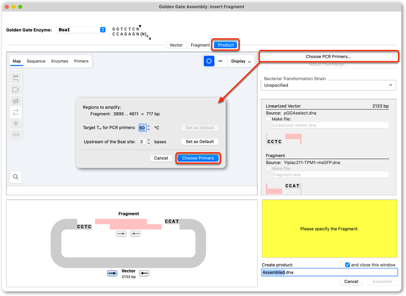406x296 pixels.
Task: Click the CCAT overhang on assembly diagram
Action: 172,222
